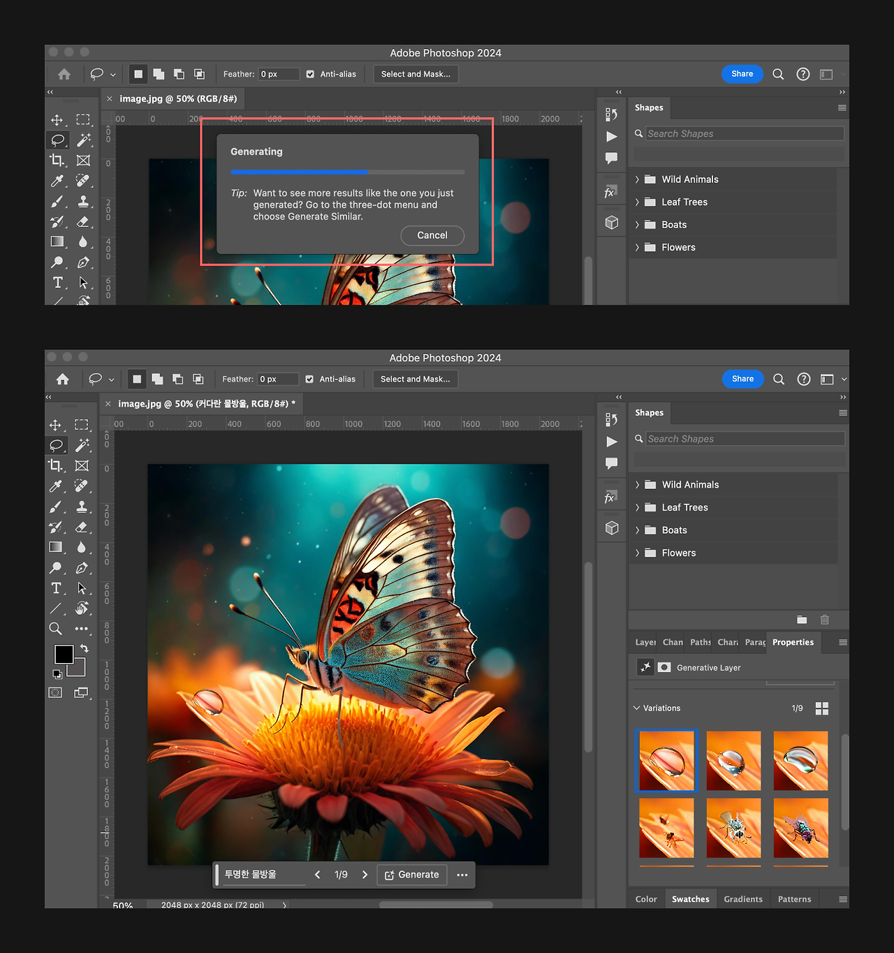
Task: Click the default foreground and background colors icon
Action: point(57,674)
